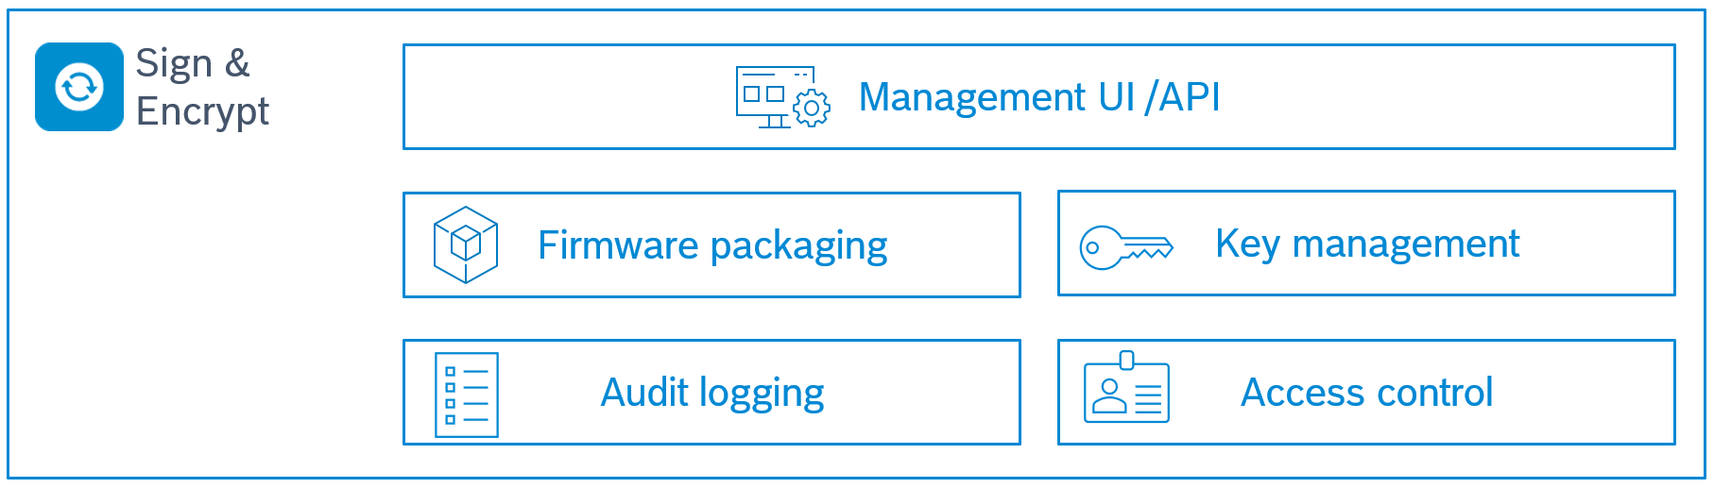Click the monitor icon beside Management UI/API
1714x488 pixels.
pyautogui.click(x=773, y=95)
